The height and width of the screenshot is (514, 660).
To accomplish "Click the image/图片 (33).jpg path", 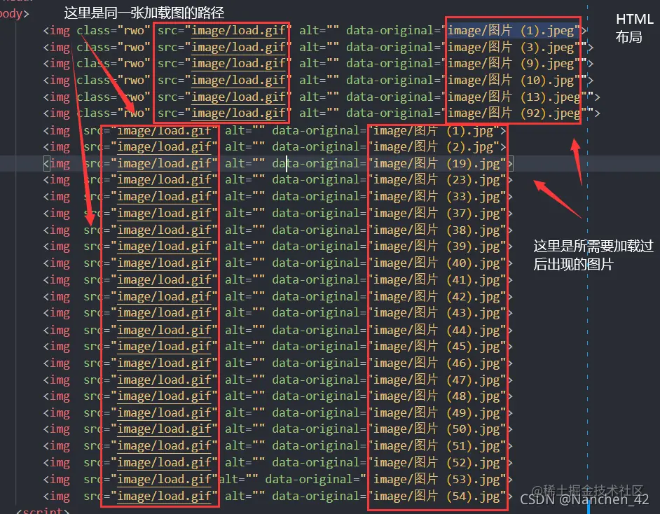I will [x=436, y=197].
